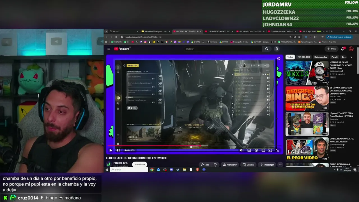Open Discord from the taskbar

171,170
